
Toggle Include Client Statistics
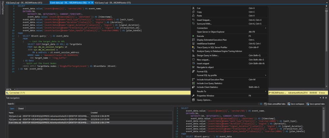(229, 87)
